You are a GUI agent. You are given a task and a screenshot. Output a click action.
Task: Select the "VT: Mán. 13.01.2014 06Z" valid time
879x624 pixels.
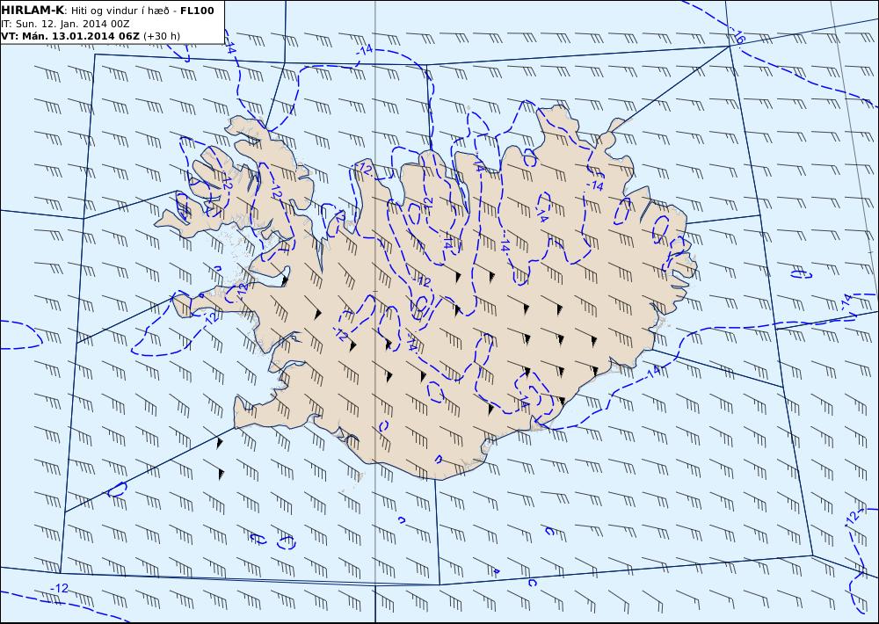coord(70,36)
